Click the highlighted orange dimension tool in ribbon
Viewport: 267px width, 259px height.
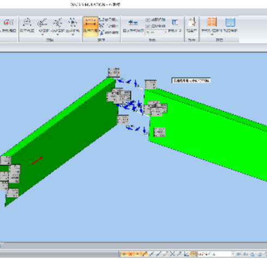[x=90, y=27]
